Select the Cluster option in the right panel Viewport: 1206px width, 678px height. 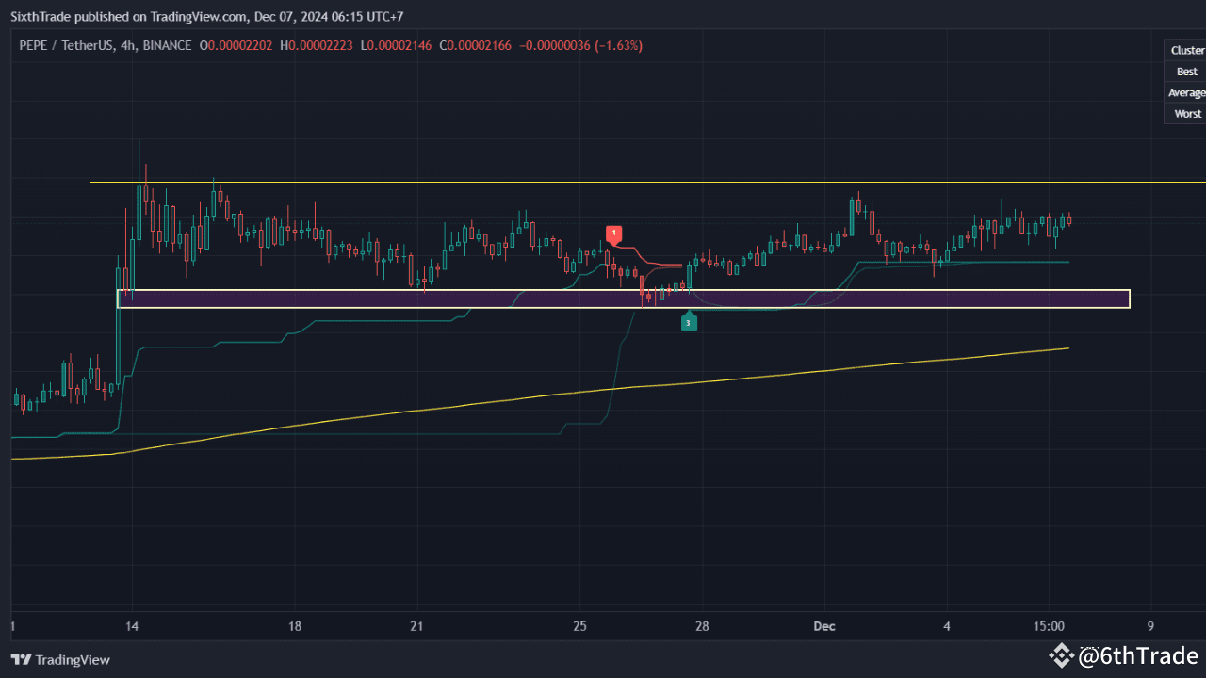pos(1186,50)
